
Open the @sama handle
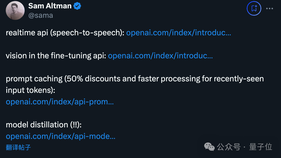(41, 16)
